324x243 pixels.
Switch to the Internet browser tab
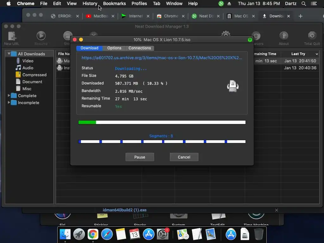coord(132,16)
